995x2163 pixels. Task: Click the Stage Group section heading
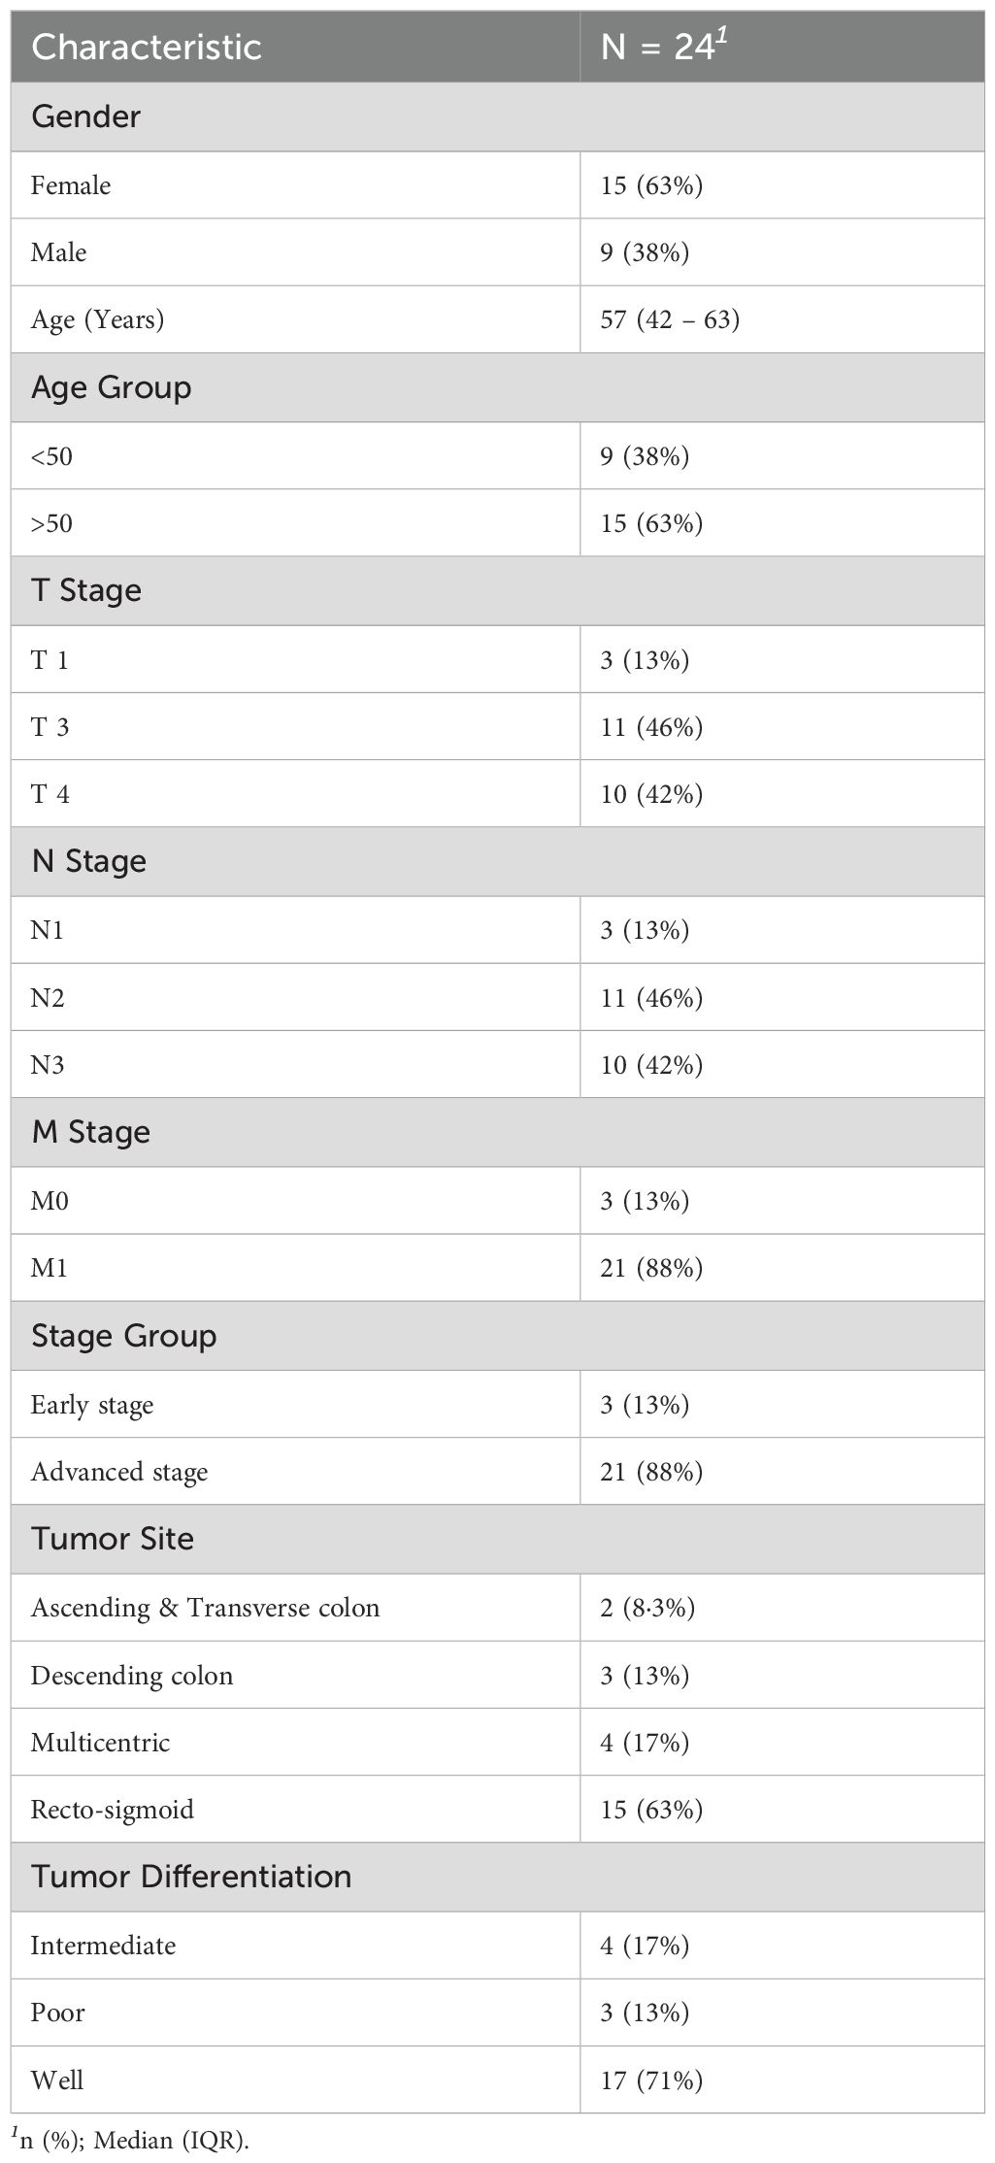124,1336
